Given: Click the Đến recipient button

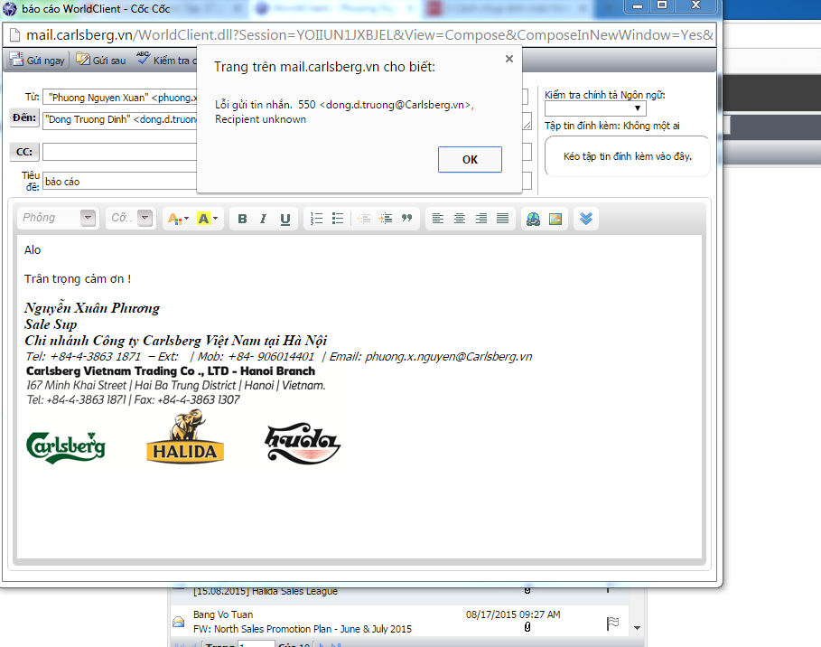Looking at the screenshot, I should [x=24, y=117].
